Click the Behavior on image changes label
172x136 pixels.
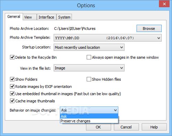(33, 110)
